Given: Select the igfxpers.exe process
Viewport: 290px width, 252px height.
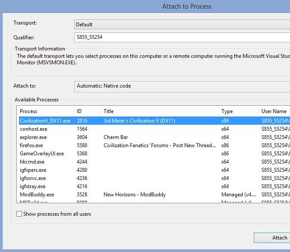Looking at the screenshot, I should [33, 170].
